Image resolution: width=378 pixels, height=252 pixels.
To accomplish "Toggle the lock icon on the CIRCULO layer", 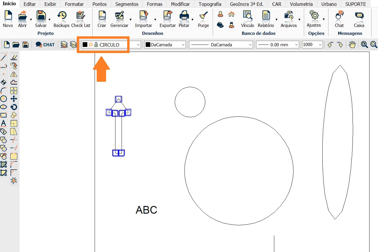I will 96,45.
